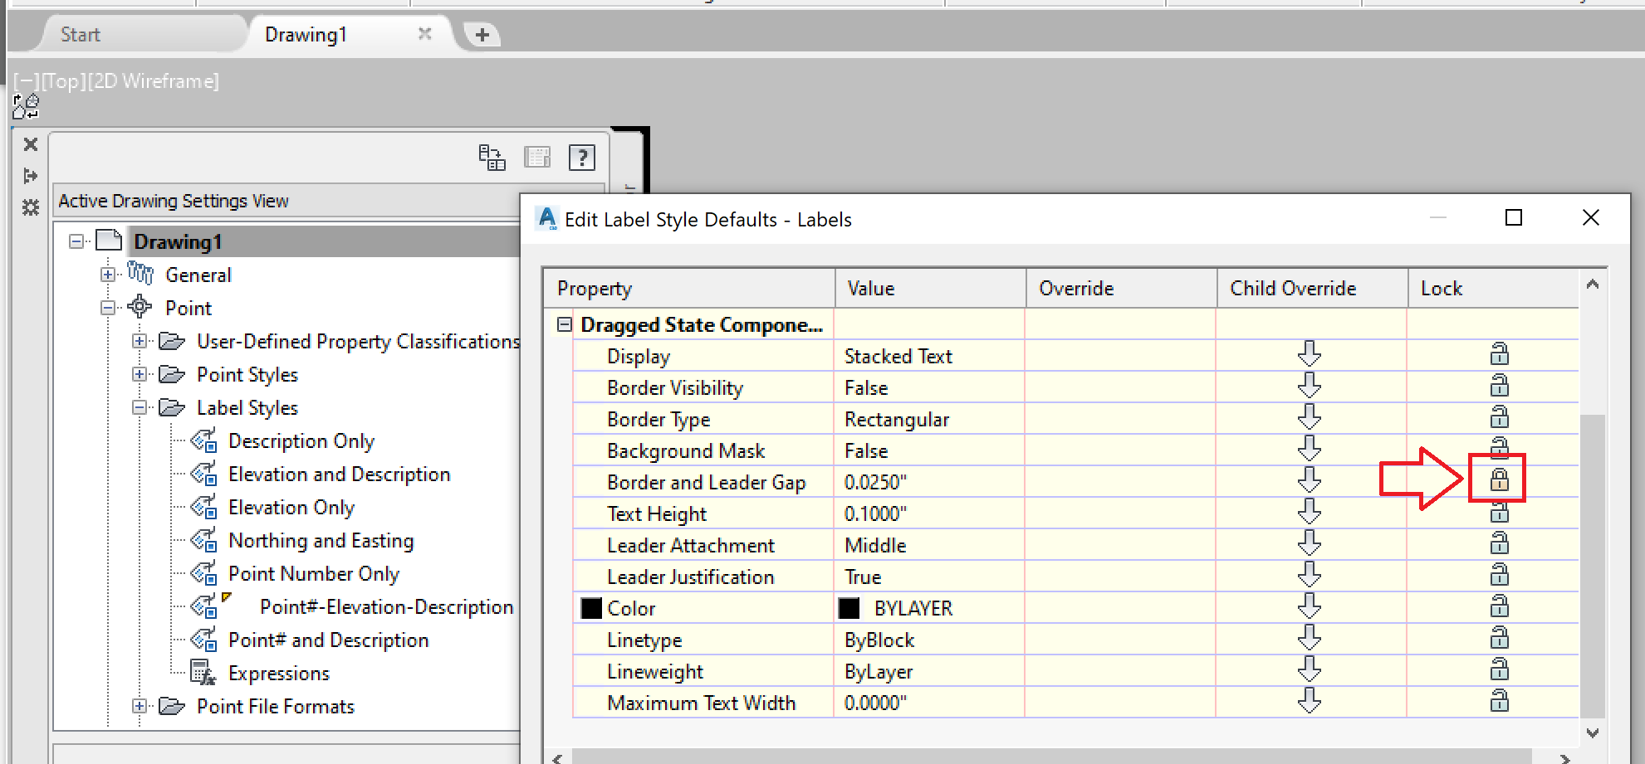Open a new drawing tab with plus
The height and width of the screenshot is (764, 1645).
(482, 35)
